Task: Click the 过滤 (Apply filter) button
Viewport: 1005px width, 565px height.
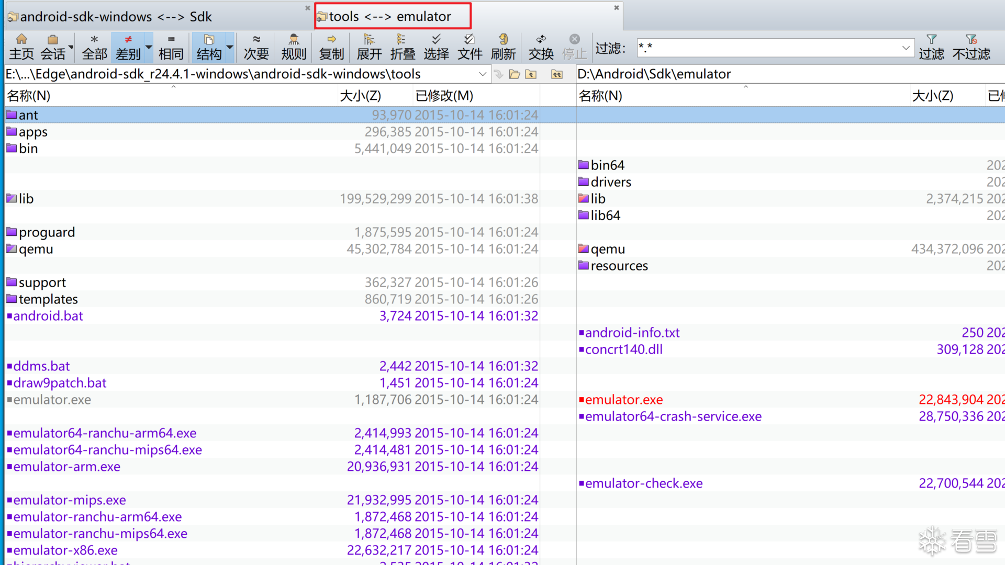Action: tap(931, 47)
